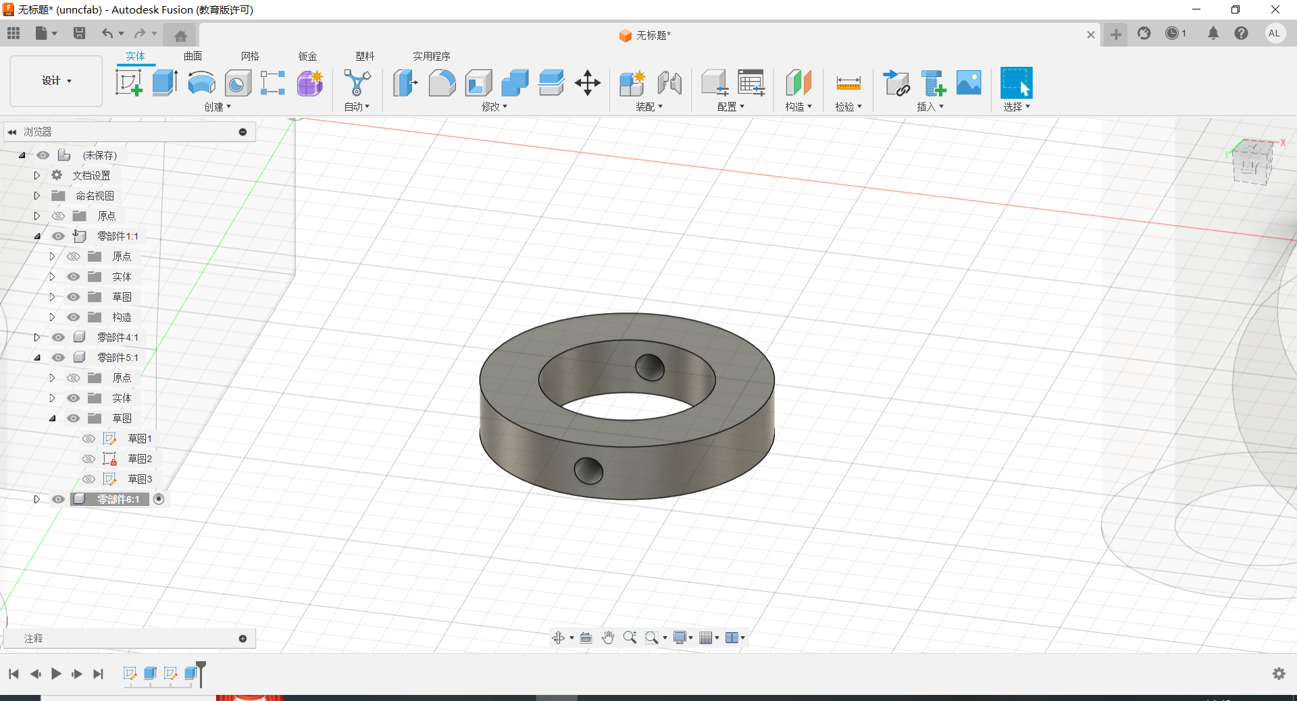Activate 零部件6:1 radio button
The height and width of the screenshot is (701, 1297).
[x=159, y=499]
